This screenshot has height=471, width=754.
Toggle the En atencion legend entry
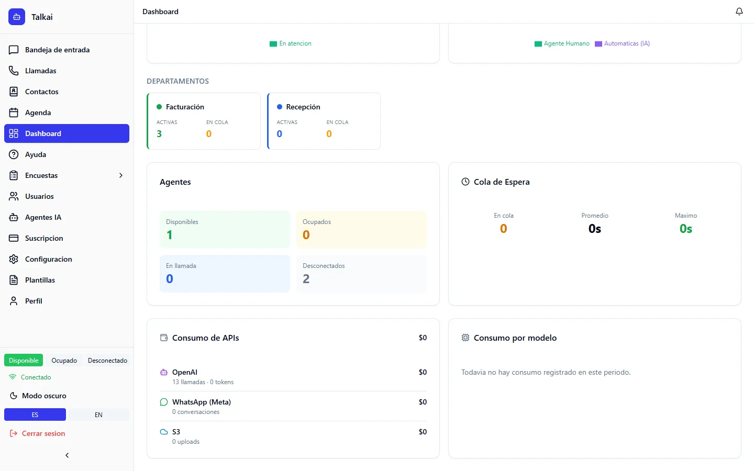coord(291,43)
